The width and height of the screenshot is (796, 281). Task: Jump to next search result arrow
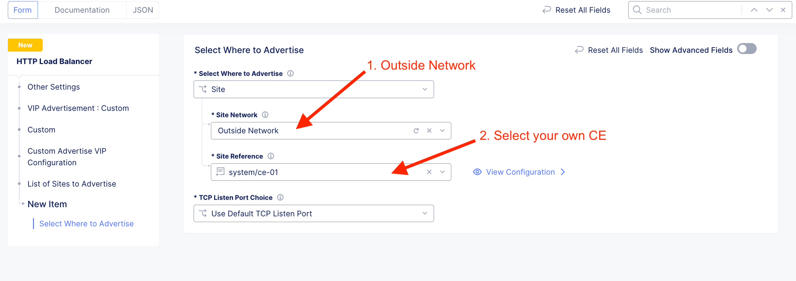769,10
